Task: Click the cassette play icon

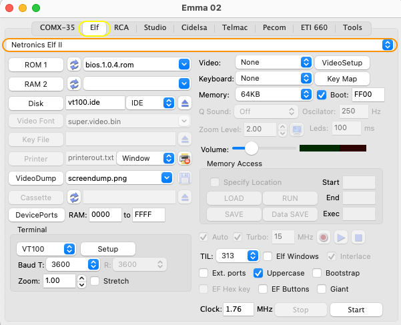Action: point(340,237)
